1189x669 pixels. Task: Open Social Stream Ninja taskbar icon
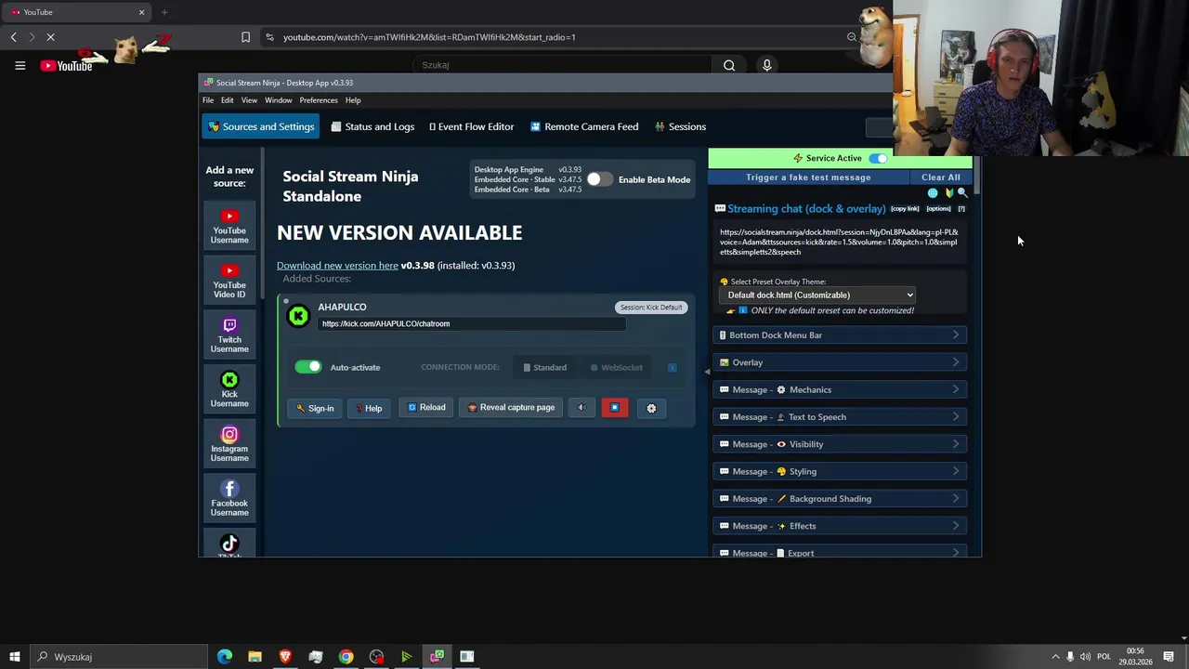click(x=437, y=657)
